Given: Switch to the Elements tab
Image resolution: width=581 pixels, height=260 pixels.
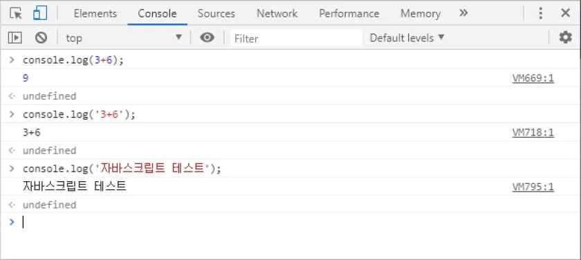Looking at the screenshot, I should [95, 14].
